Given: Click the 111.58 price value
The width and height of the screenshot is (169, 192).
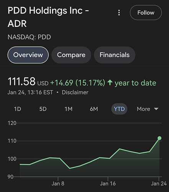Looking at the screenshot, I should [x=21, y=81].
